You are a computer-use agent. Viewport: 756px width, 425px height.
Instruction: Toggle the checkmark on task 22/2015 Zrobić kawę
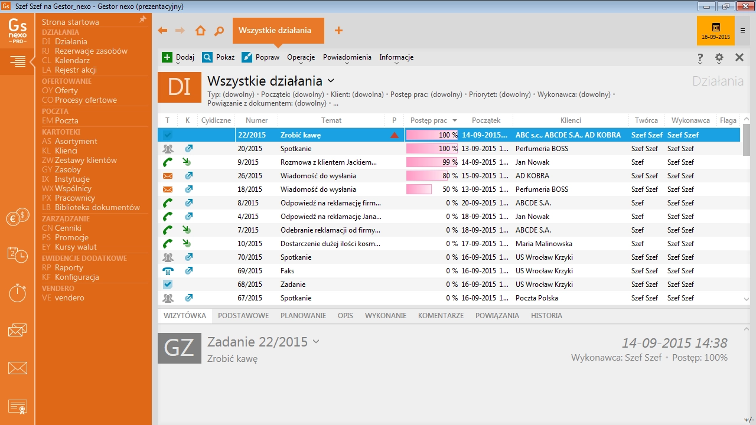[x=167, y=135]
